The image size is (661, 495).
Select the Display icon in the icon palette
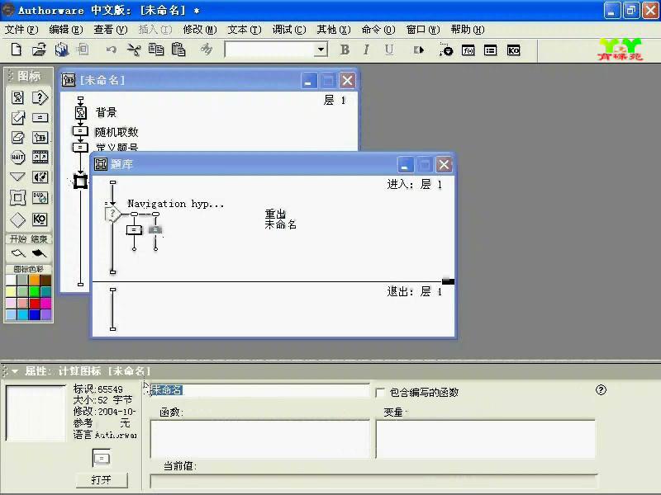[x=17, y=97]
